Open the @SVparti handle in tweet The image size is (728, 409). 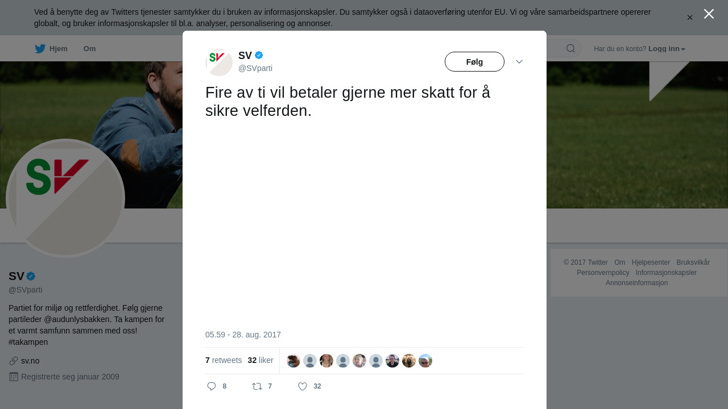click(255, 68)
